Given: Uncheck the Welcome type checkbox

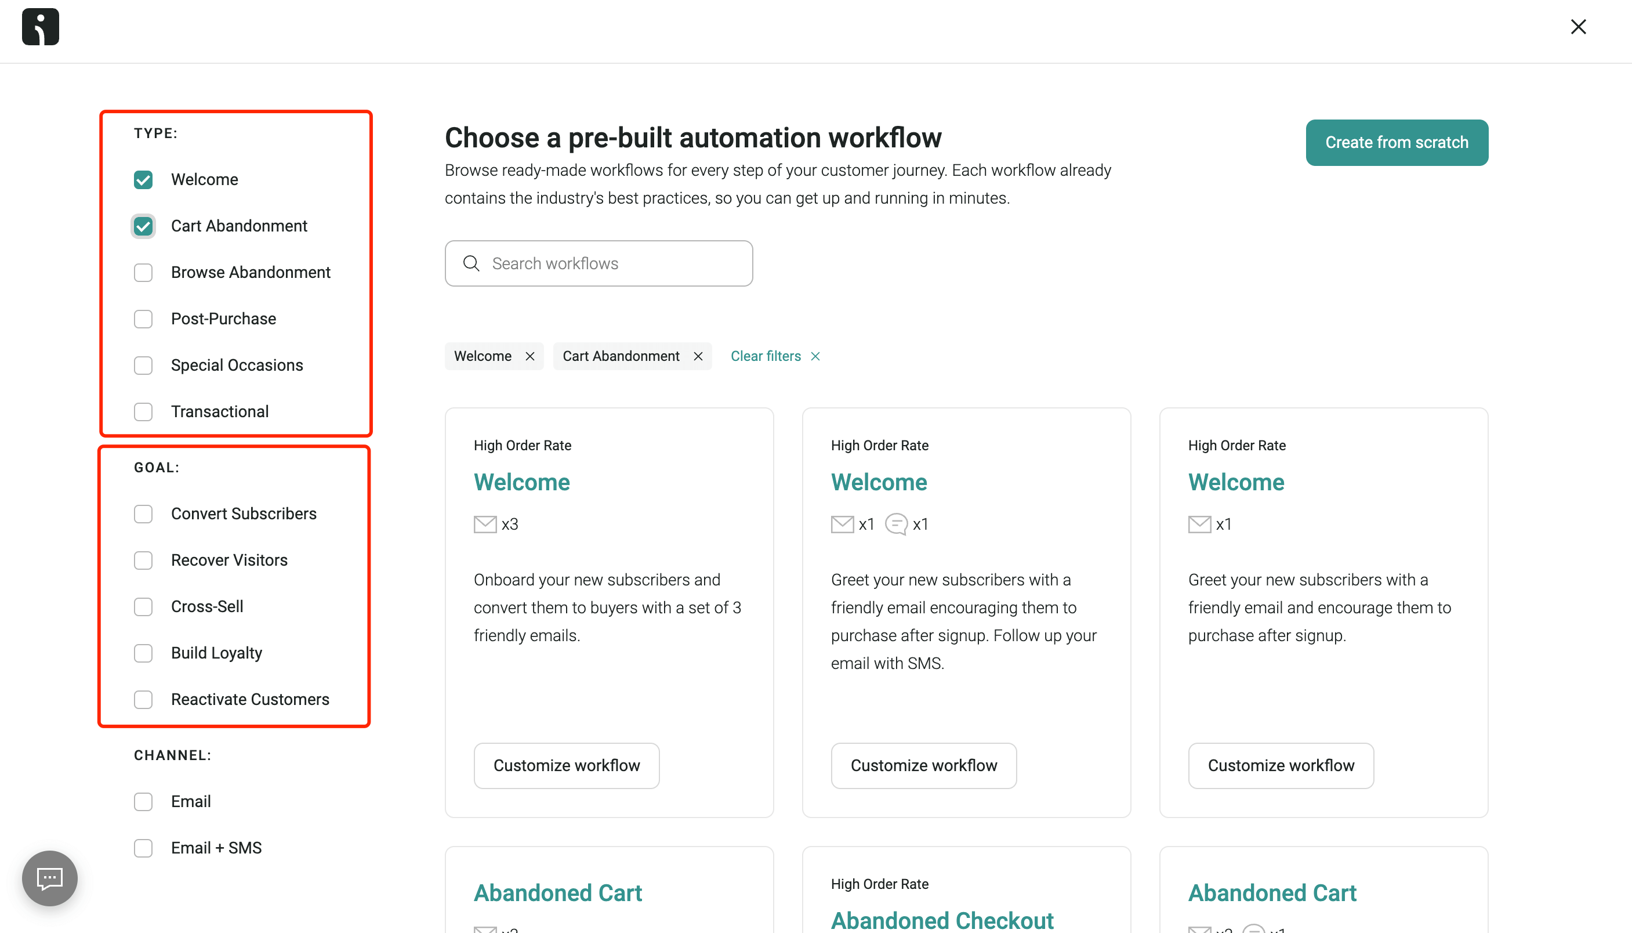Looking at the screenshot, I should coord(143,179).
